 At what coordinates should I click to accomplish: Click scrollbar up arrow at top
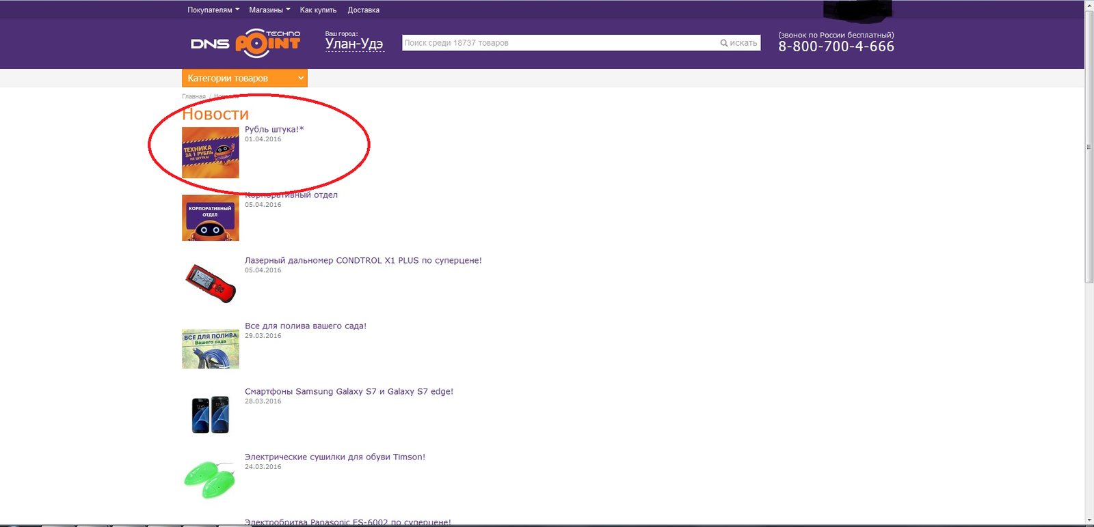pyautogui.click(x=1089, y=5)
